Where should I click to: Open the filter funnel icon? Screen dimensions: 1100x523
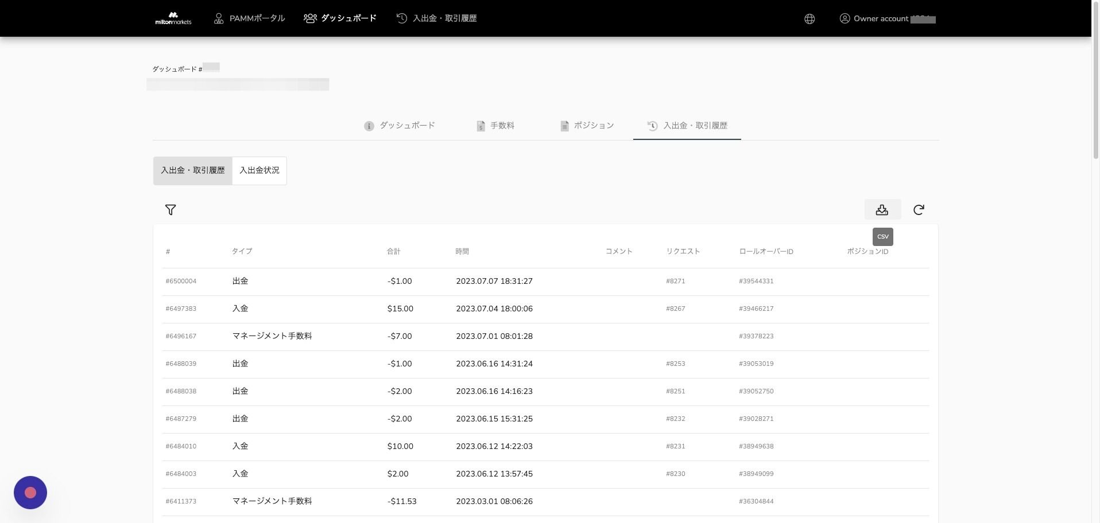(171, 210)
